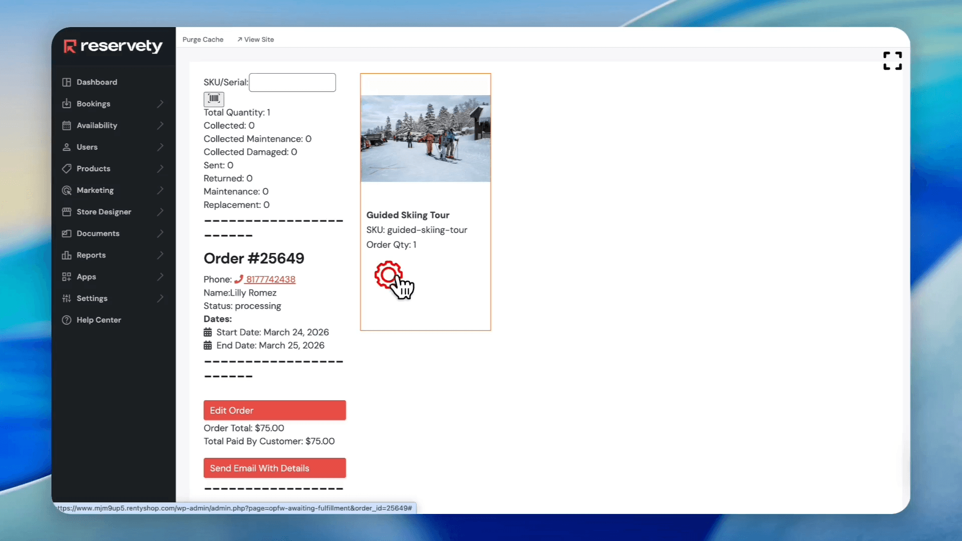Screen dimensions: 962x541
Task: Open the Apps menu item
Action: 86,277
